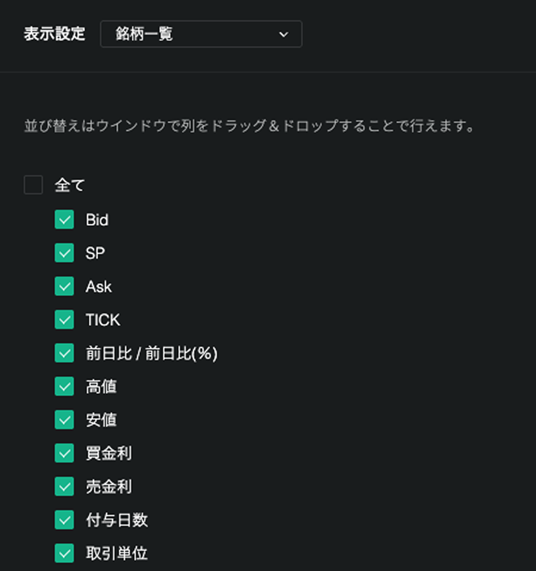Uncheck the 安値 checkbox
536x571 pixels.
[x=64, y=420]
